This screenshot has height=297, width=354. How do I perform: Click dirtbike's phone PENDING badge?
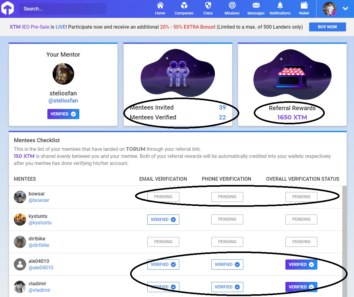point(227,242)
